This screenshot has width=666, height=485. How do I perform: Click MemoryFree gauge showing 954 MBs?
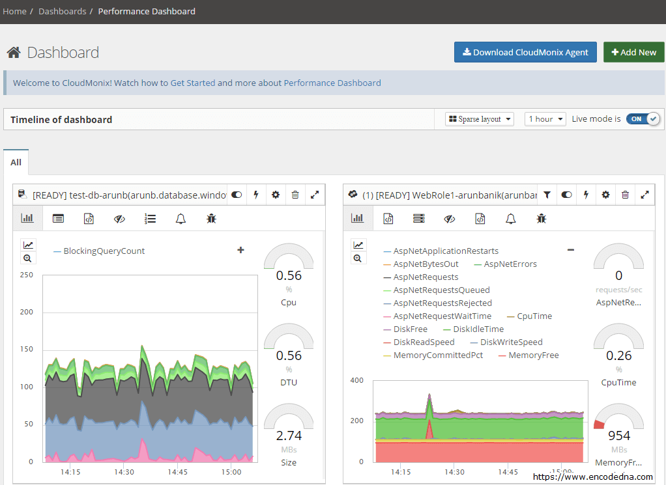coord(619,436)
